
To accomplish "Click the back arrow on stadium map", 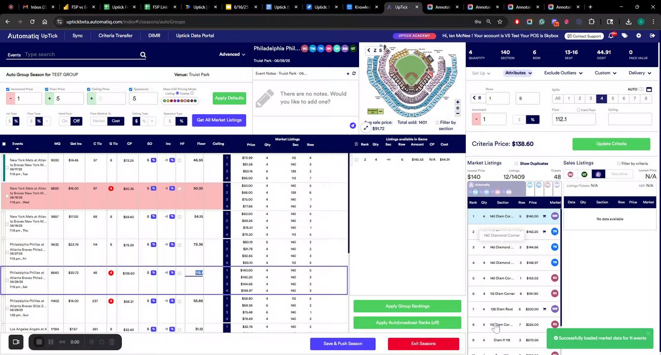I will click(x=368, y=50).
